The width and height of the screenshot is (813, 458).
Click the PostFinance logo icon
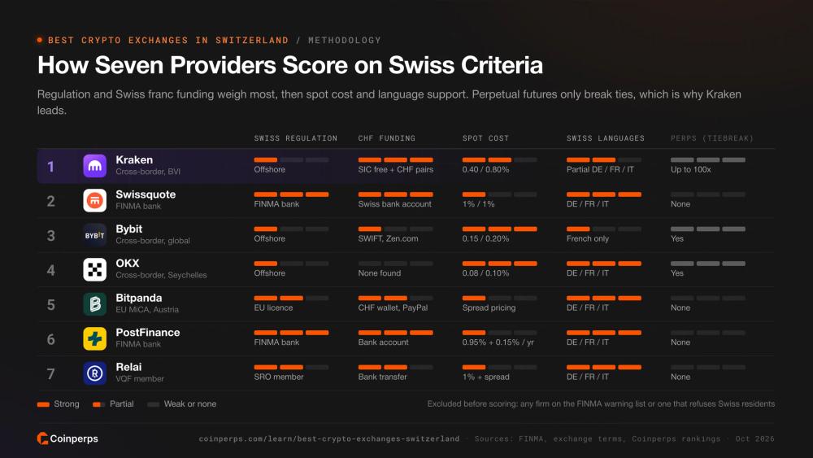click(x=94, y=338)
